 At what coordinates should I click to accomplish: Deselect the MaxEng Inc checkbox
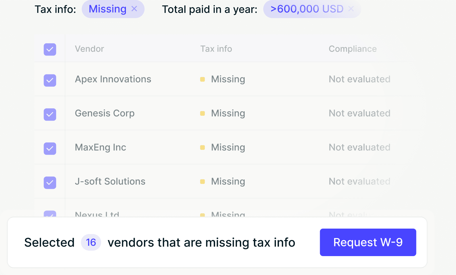pyautogui.click(x=50, y=149)
